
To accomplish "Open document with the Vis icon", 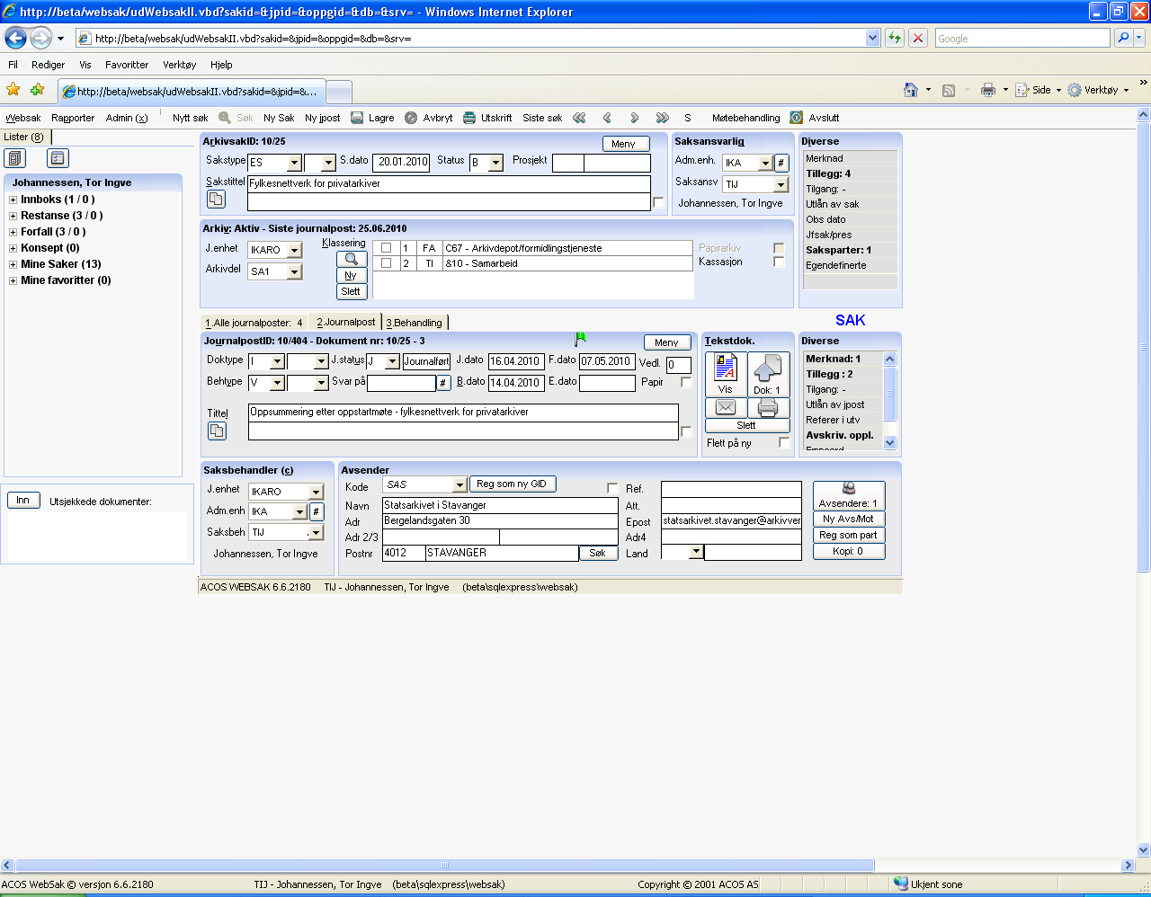I will click(726, 374).
